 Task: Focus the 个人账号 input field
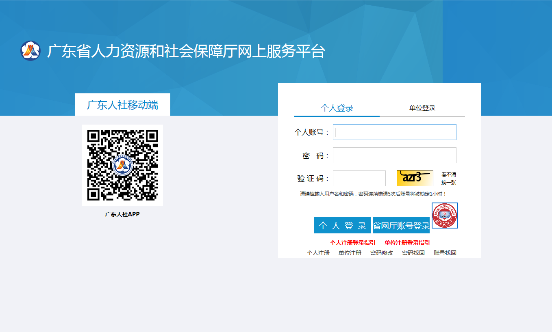(x=395, y=132)
